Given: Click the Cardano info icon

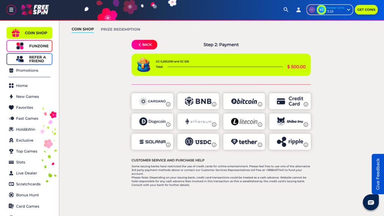Looking at the screenshot, I should [x=168, y=104].
